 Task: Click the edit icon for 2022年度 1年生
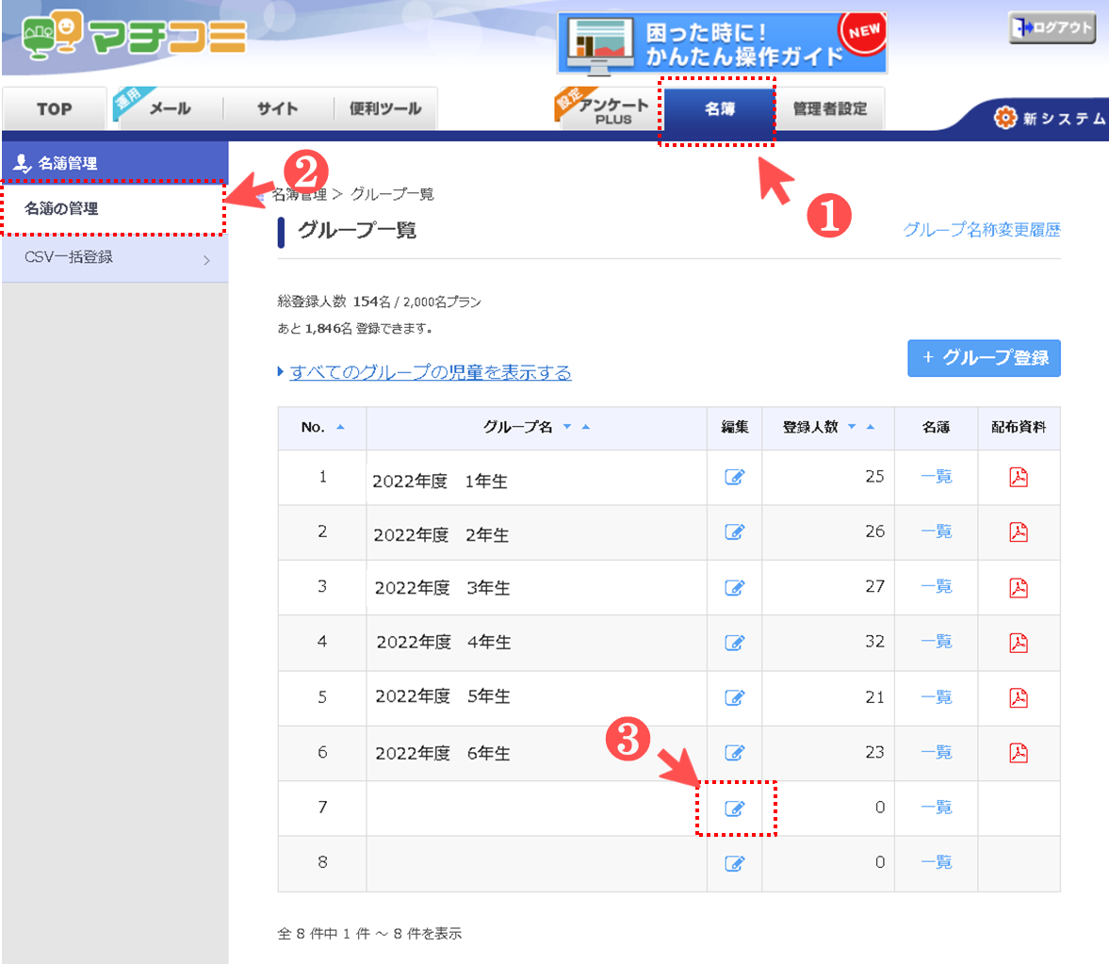[734, 477]
